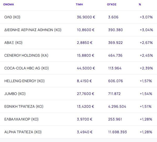Open the JUMBO (ΚΟ) stock
The image size is (157, 142).
15,94
